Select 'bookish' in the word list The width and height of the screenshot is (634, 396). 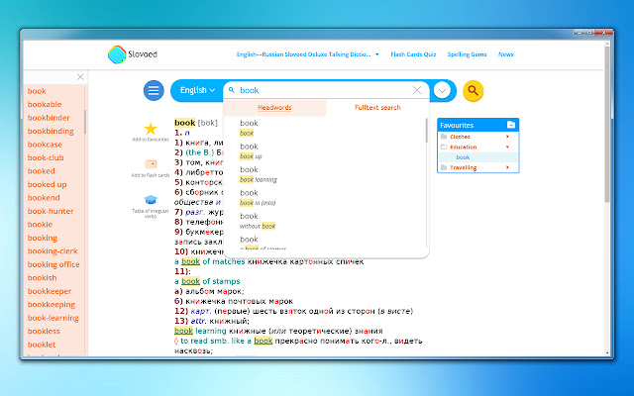[42, 278]
